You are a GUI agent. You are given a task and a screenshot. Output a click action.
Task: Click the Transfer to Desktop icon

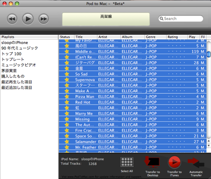tap(152, 162)
